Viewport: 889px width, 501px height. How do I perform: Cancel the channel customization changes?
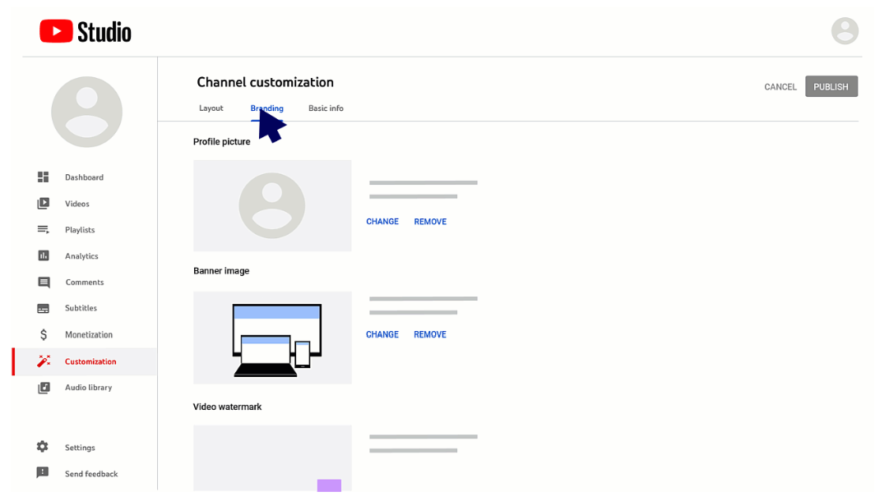click(780, 85)
